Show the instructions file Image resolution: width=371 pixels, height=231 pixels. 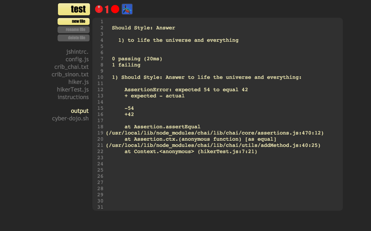point(73,97)
